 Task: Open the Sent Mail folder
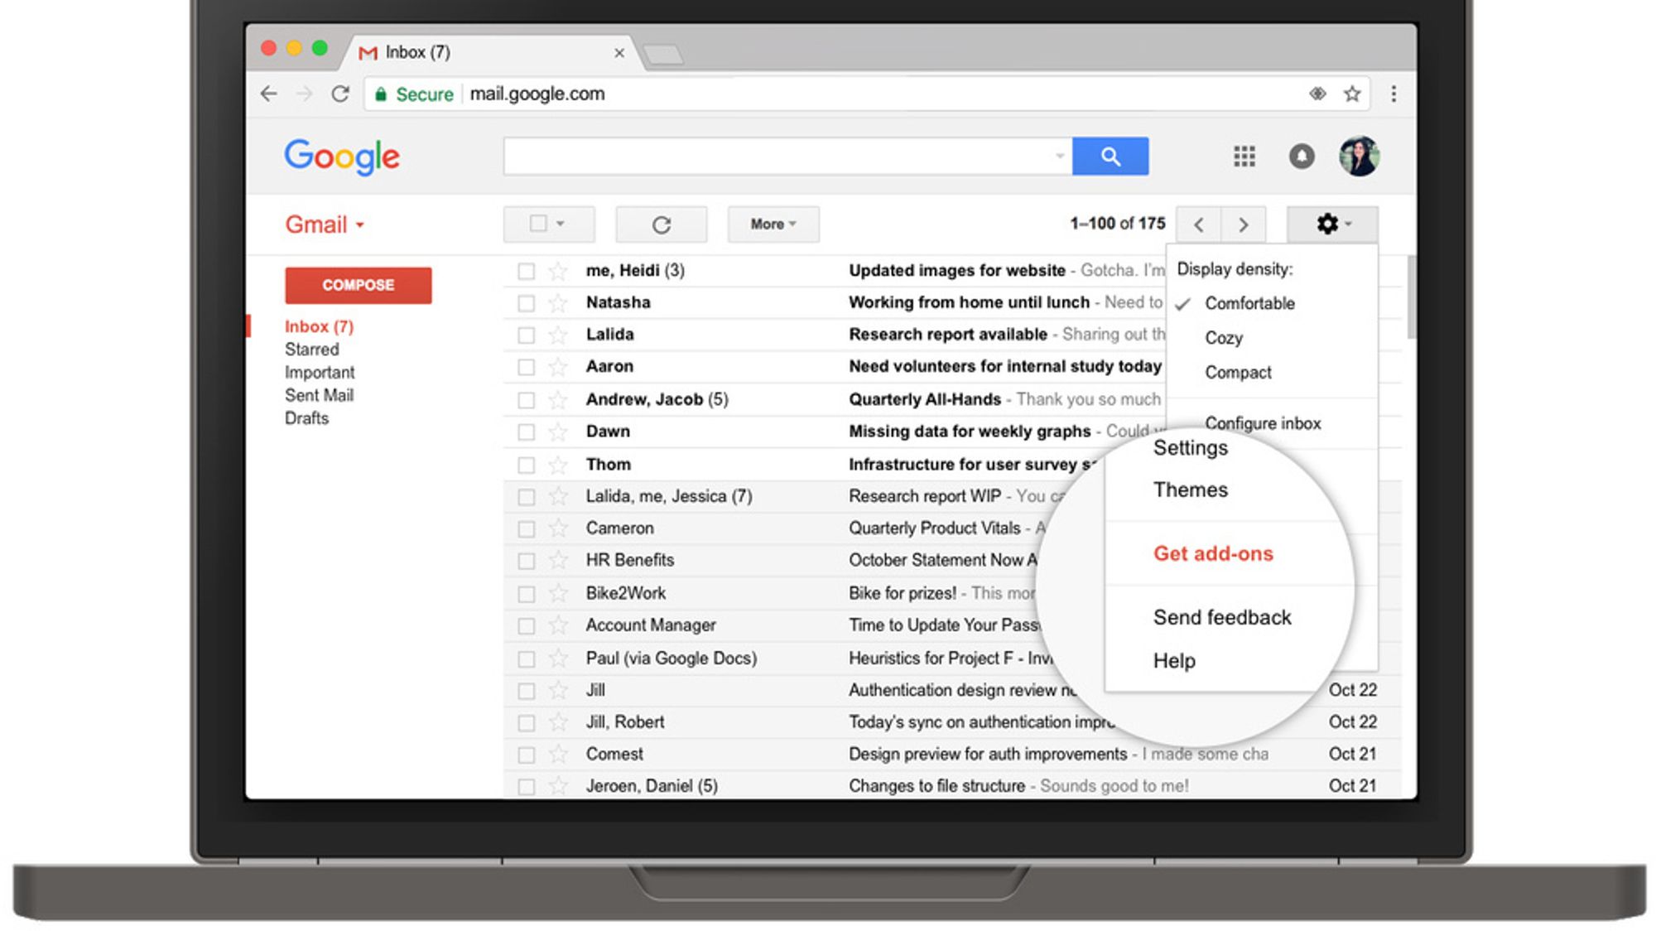(x=319, y=395)
